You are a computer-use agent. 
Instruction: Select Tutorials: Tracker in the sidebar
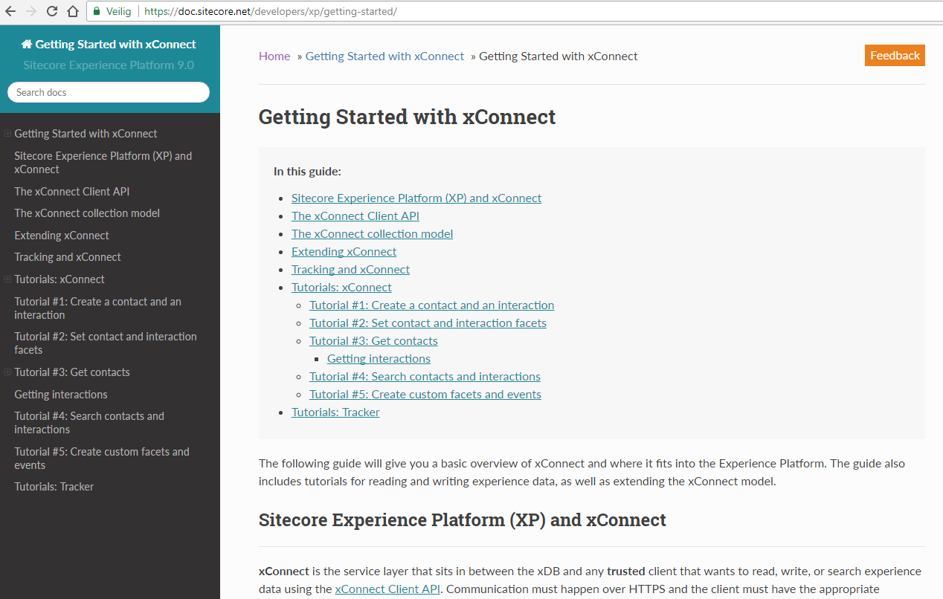coord(54,487)
